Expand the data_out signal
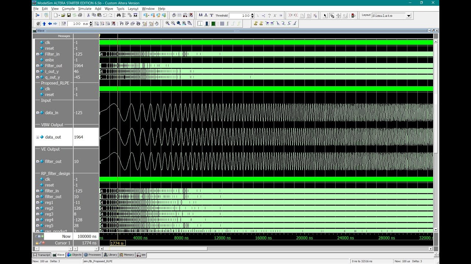The height and width of the screenshot is (264, 471). tap(38, 137)
